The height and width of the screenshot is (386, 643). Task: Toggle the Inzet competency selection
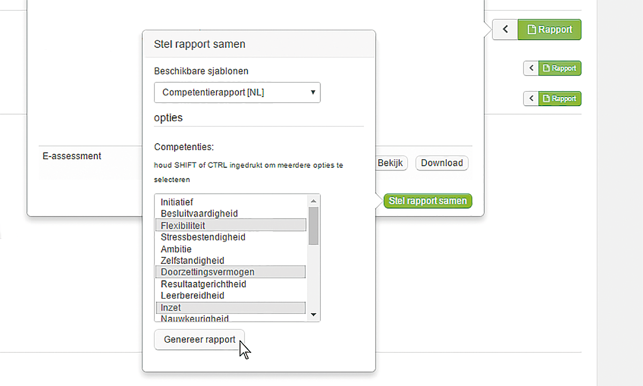(171, 308)
